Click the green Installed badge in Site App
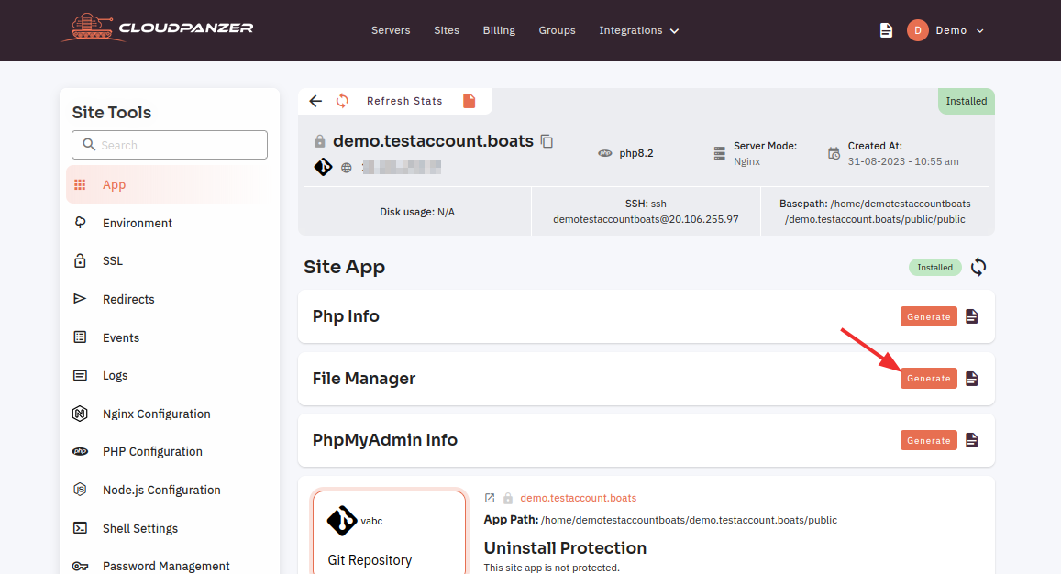Screen dimensions: 1061x574 (x=934, y=268)
